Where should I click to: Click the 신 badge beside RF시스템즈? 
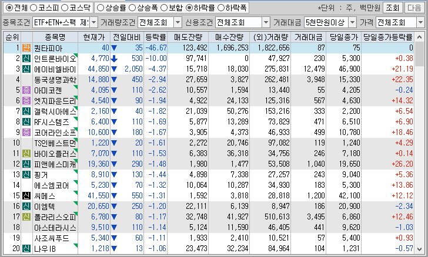click(x=26, y=121)
